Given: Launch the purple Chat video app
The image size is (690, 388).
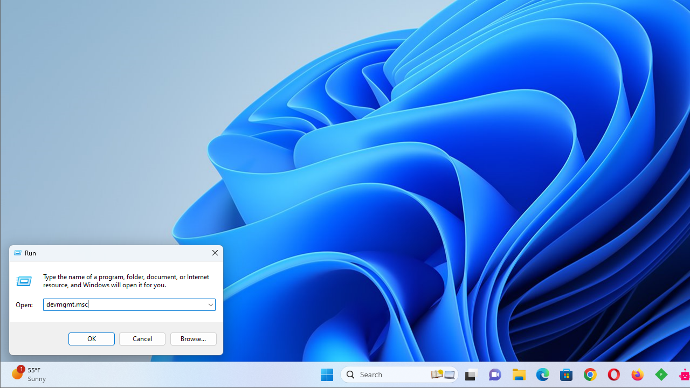Looking at the screenshot, I should tap(495, 375).
